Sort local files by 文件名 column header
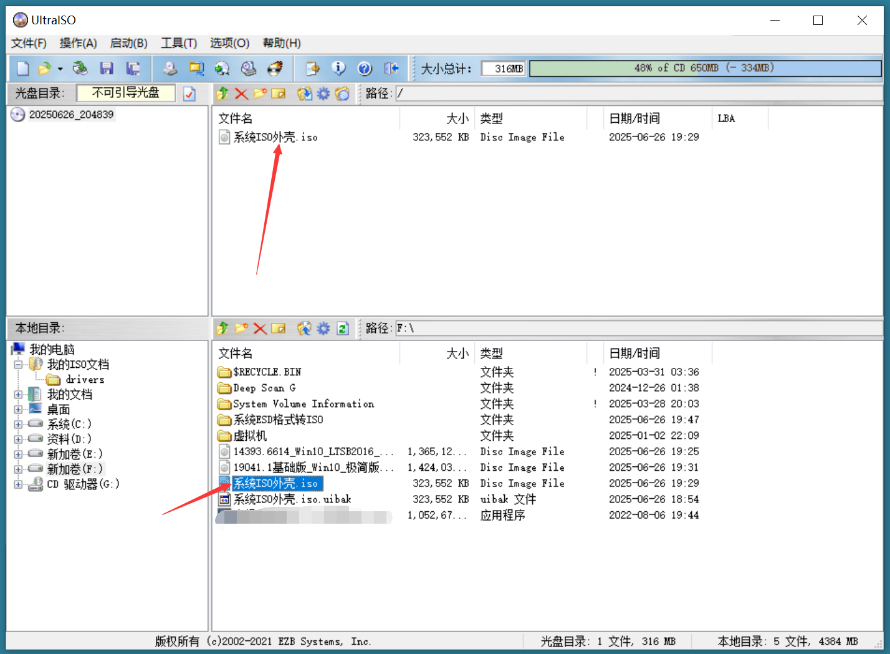This screenshot has width=890, height=654. tap(306, 353)
